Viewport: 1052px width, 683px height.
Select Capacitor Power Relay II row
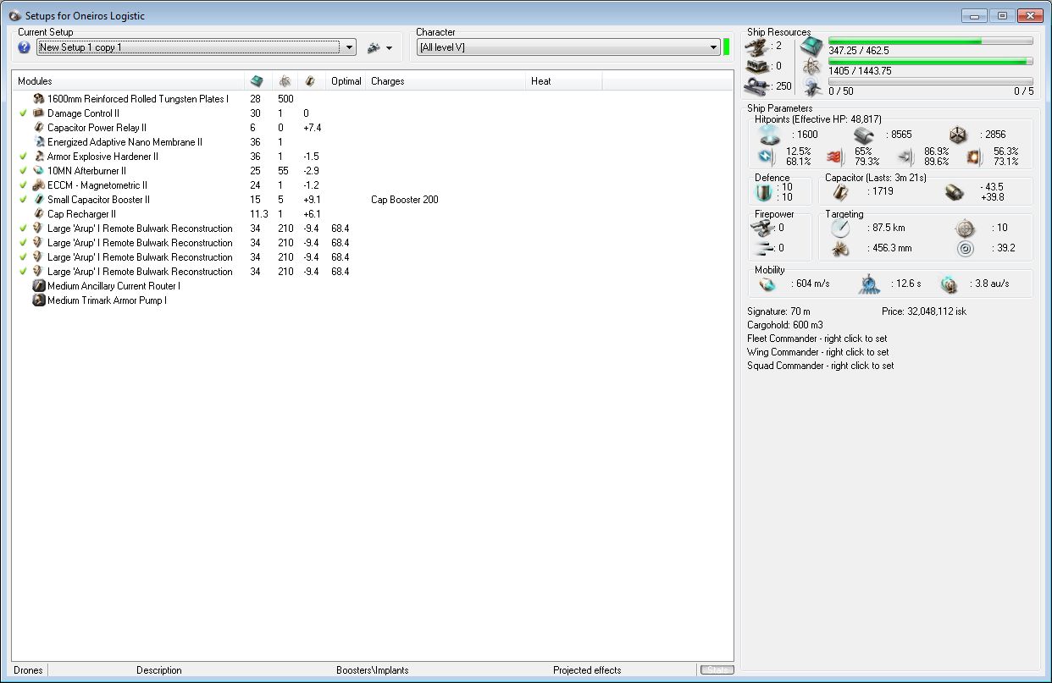click(373, 128)
